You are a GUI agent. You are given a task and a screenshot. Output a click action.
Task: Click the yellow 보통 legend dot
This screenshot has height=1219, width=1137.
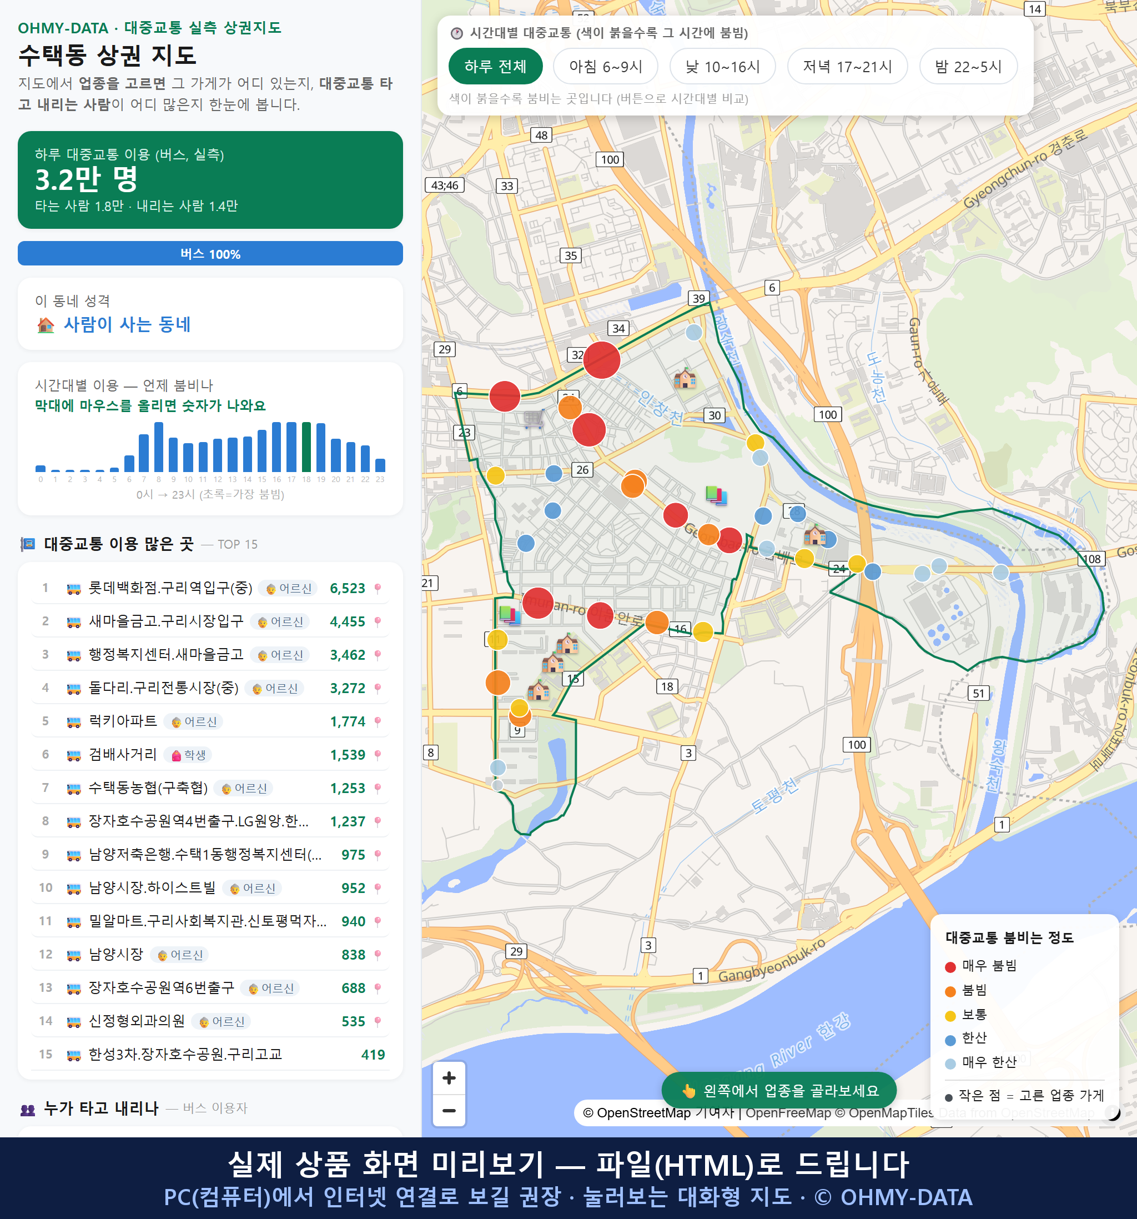click(x=950, y=1016)
